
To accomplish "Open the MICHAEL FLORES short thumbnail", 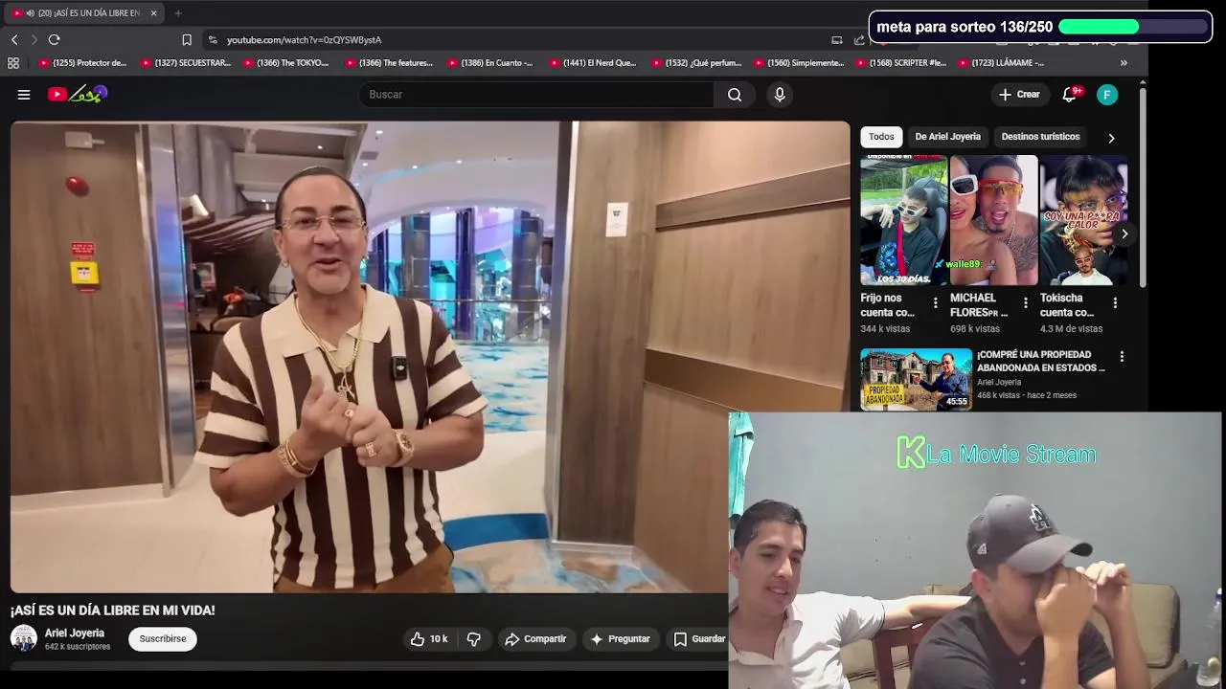I will pyautogui.click(x=993, y=220).
